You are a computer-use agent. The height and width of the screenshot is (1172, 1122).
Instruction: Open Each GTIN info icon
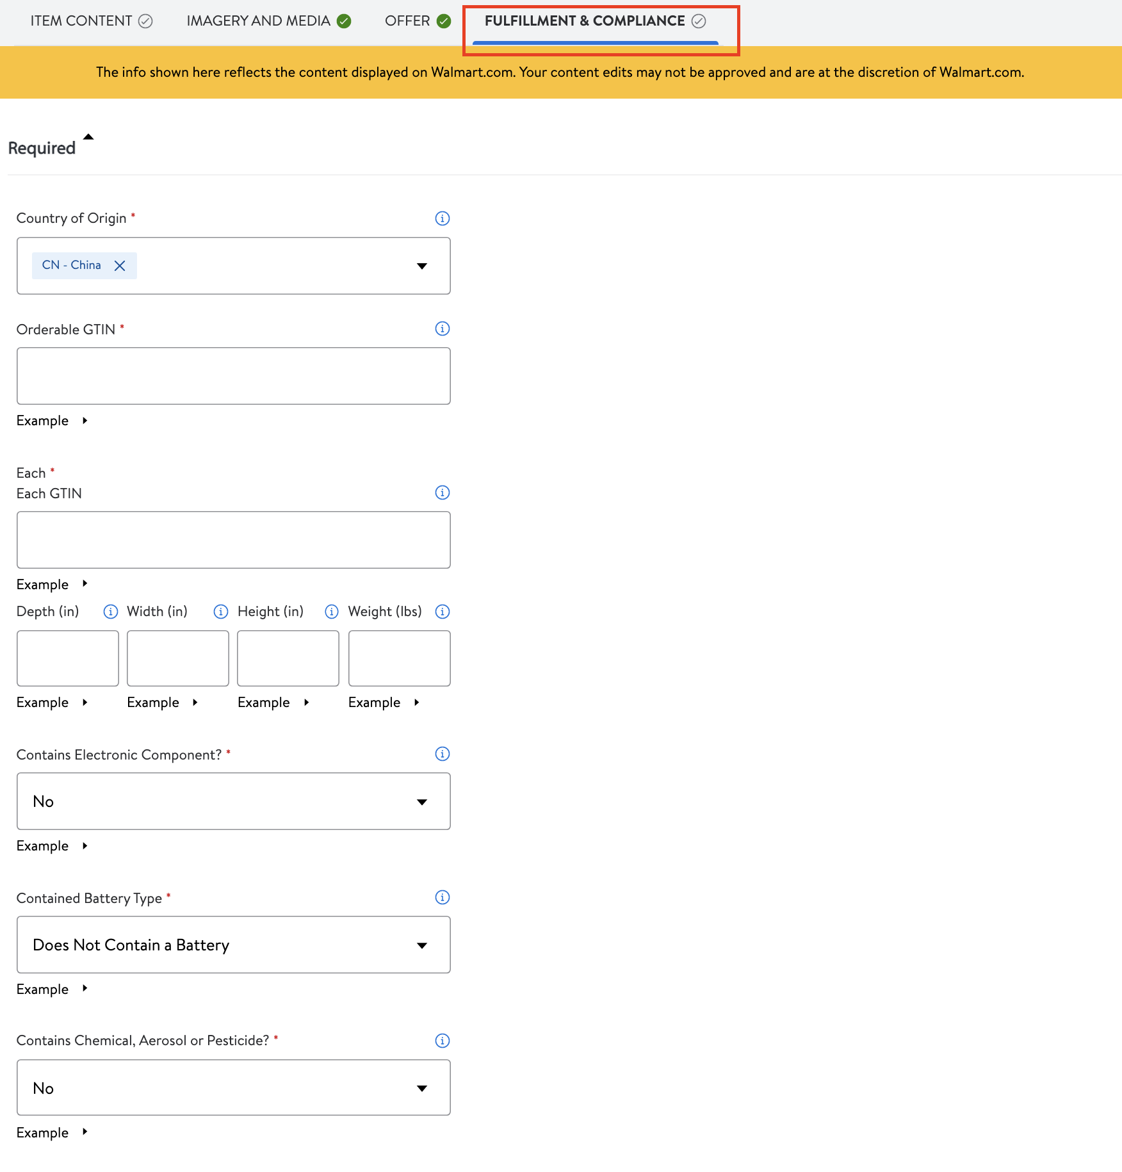tap(442, 492)
